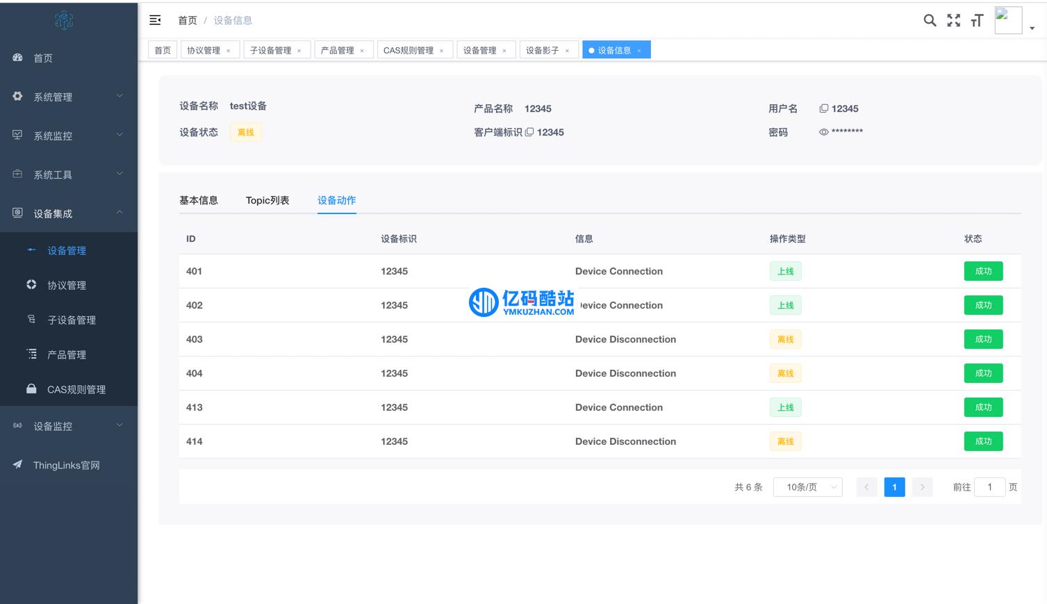This screenshot has width=1047, height=604.
Task: Toggle fullscreen mode icon
Action: click(x=954, y=20)
